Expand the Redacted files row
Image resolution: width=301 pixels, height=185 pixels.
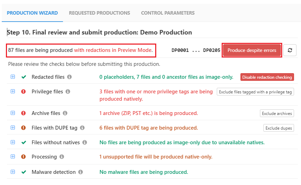point(13,77)
